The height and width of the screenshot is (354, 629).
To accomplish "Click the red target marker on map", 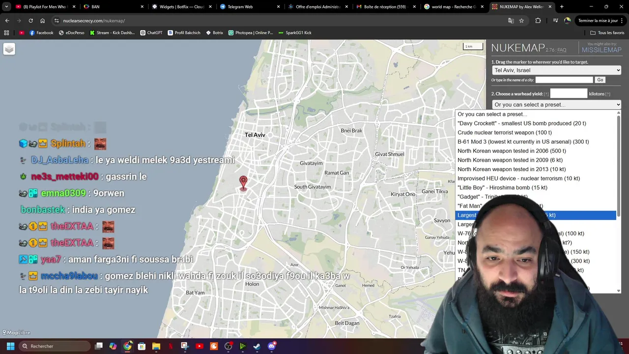I will tap(243, 183).
